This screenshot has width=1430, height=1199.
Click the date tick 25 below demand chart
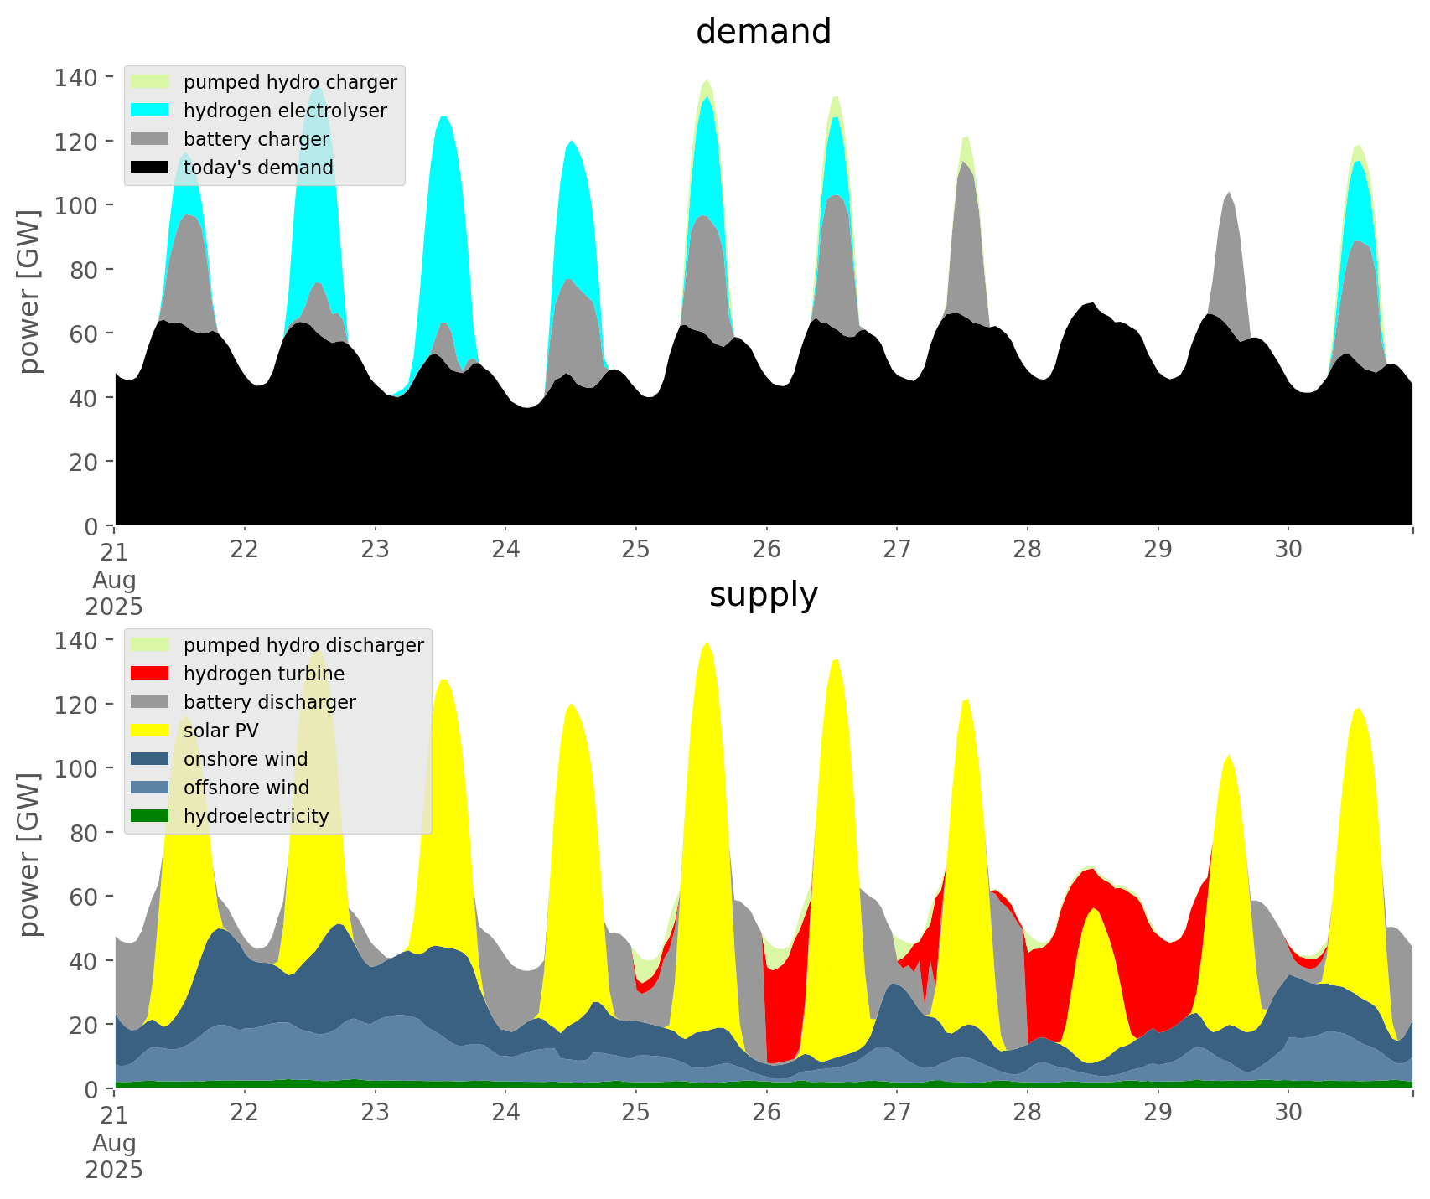[635, 550]
